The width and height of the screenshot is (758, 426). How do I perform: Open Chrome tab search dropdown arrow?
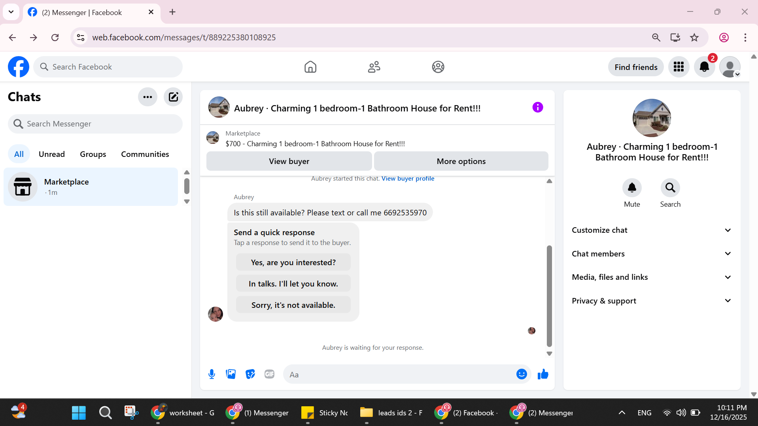click(x=11, y=12)
